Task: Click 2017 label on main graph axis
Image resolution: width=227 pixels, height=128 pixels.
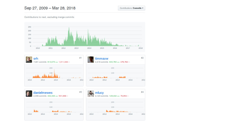Action: [128, 48]
